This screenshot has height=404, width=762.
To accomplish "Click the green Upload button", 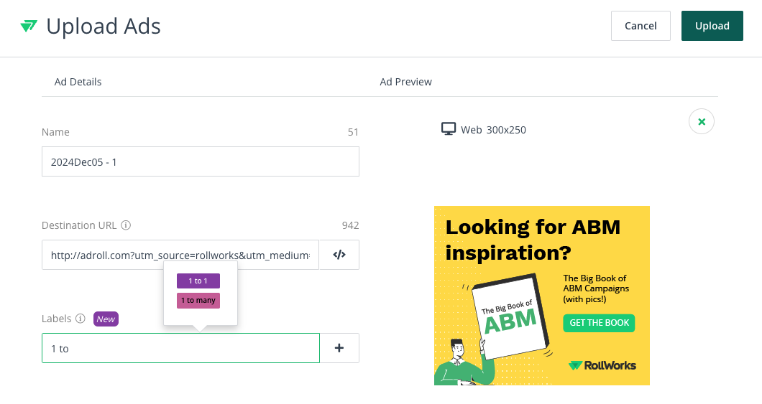I will (712, 26).
